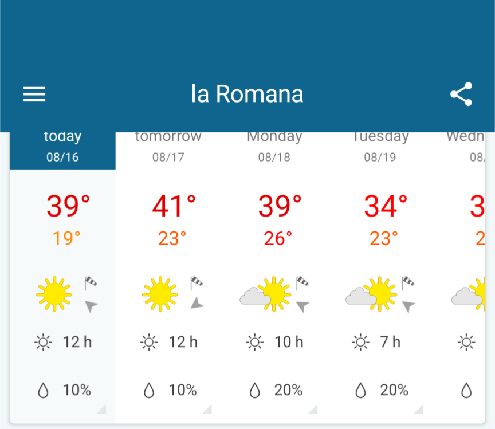Click Tuesday's partly cloudy icon
This screenshot has height=429, width=495.
tap(371, 294)
